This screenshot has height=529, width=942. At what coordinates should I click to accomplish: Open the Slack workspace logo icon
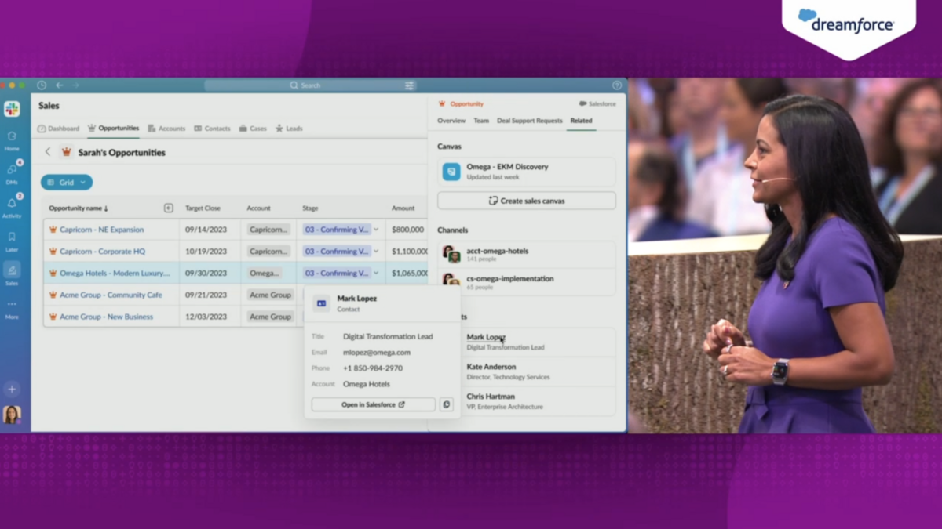(x=12, y=110)
